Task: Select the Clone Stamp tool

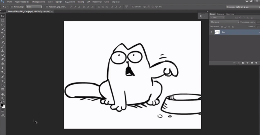Action: [3, 51]
